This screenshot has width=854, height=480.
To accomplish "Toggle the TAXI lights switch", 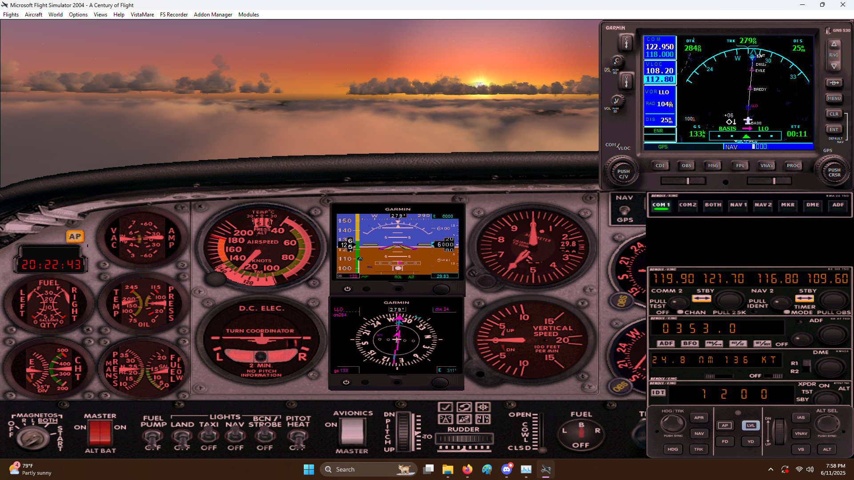I will (x=209, y=436).
